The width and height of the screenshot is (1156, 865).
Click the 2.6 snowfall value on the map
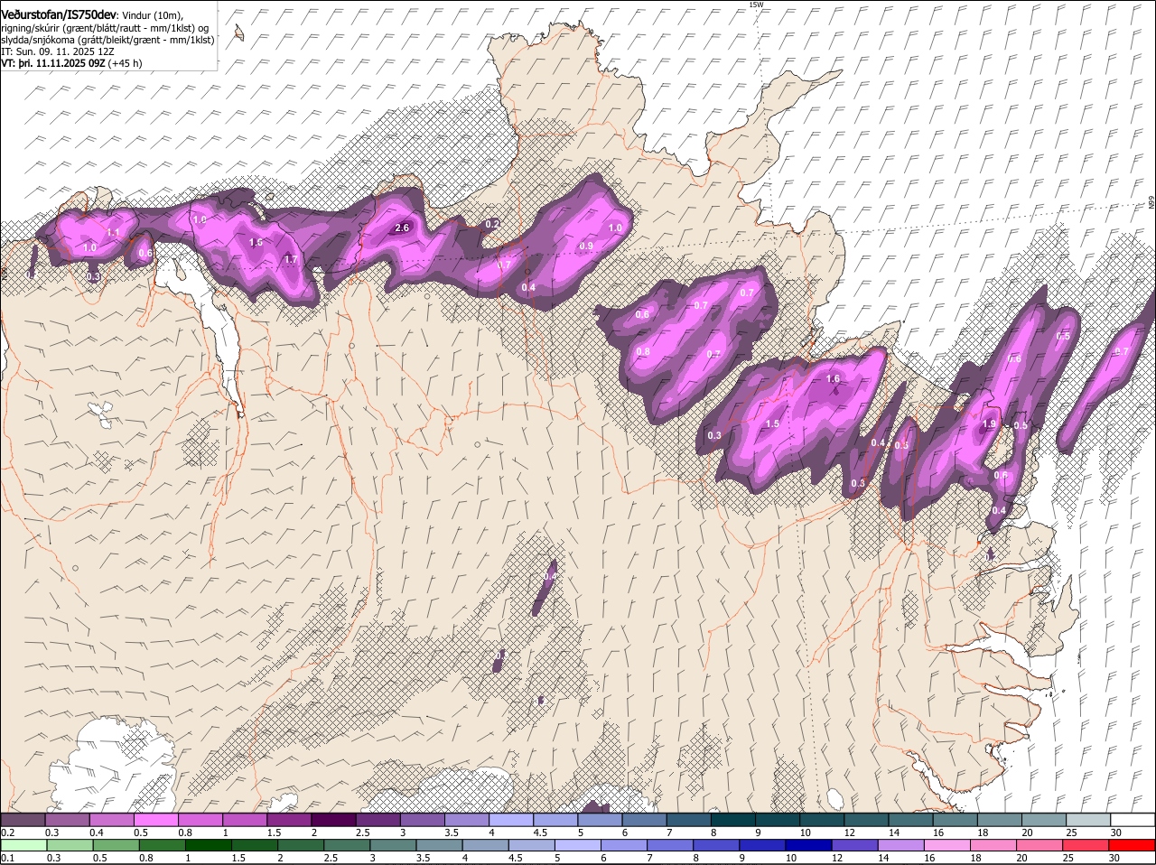(403, 228)
